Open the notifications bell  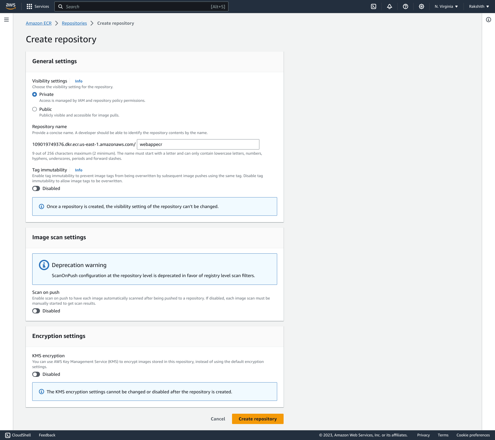pos(390,6)
